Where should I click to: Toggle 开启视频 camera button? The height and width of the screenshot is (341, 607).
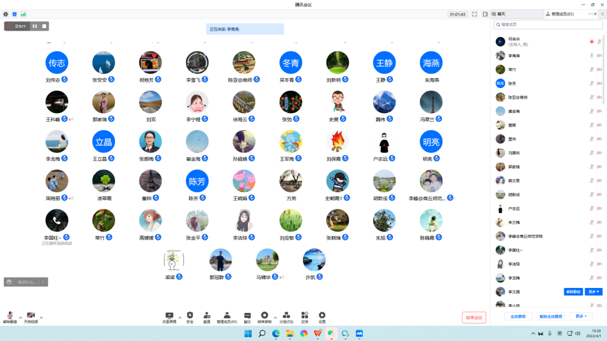31,317
